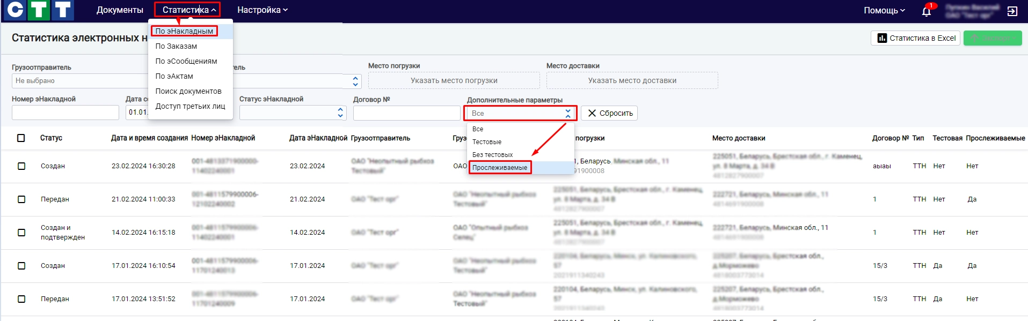The image size is (1028, 321).
Task: Click date cell 21.02.2024
Action: (x=307, y=199)
